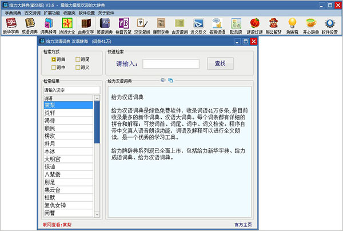Click the word list scrollbar thumb

click(x=97, y=122)
